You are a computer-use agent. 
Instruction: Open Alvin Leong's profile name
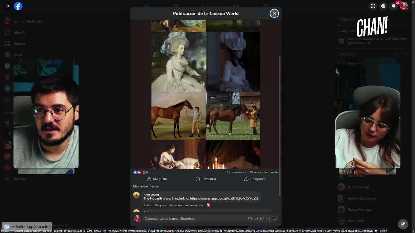(151, 194)
